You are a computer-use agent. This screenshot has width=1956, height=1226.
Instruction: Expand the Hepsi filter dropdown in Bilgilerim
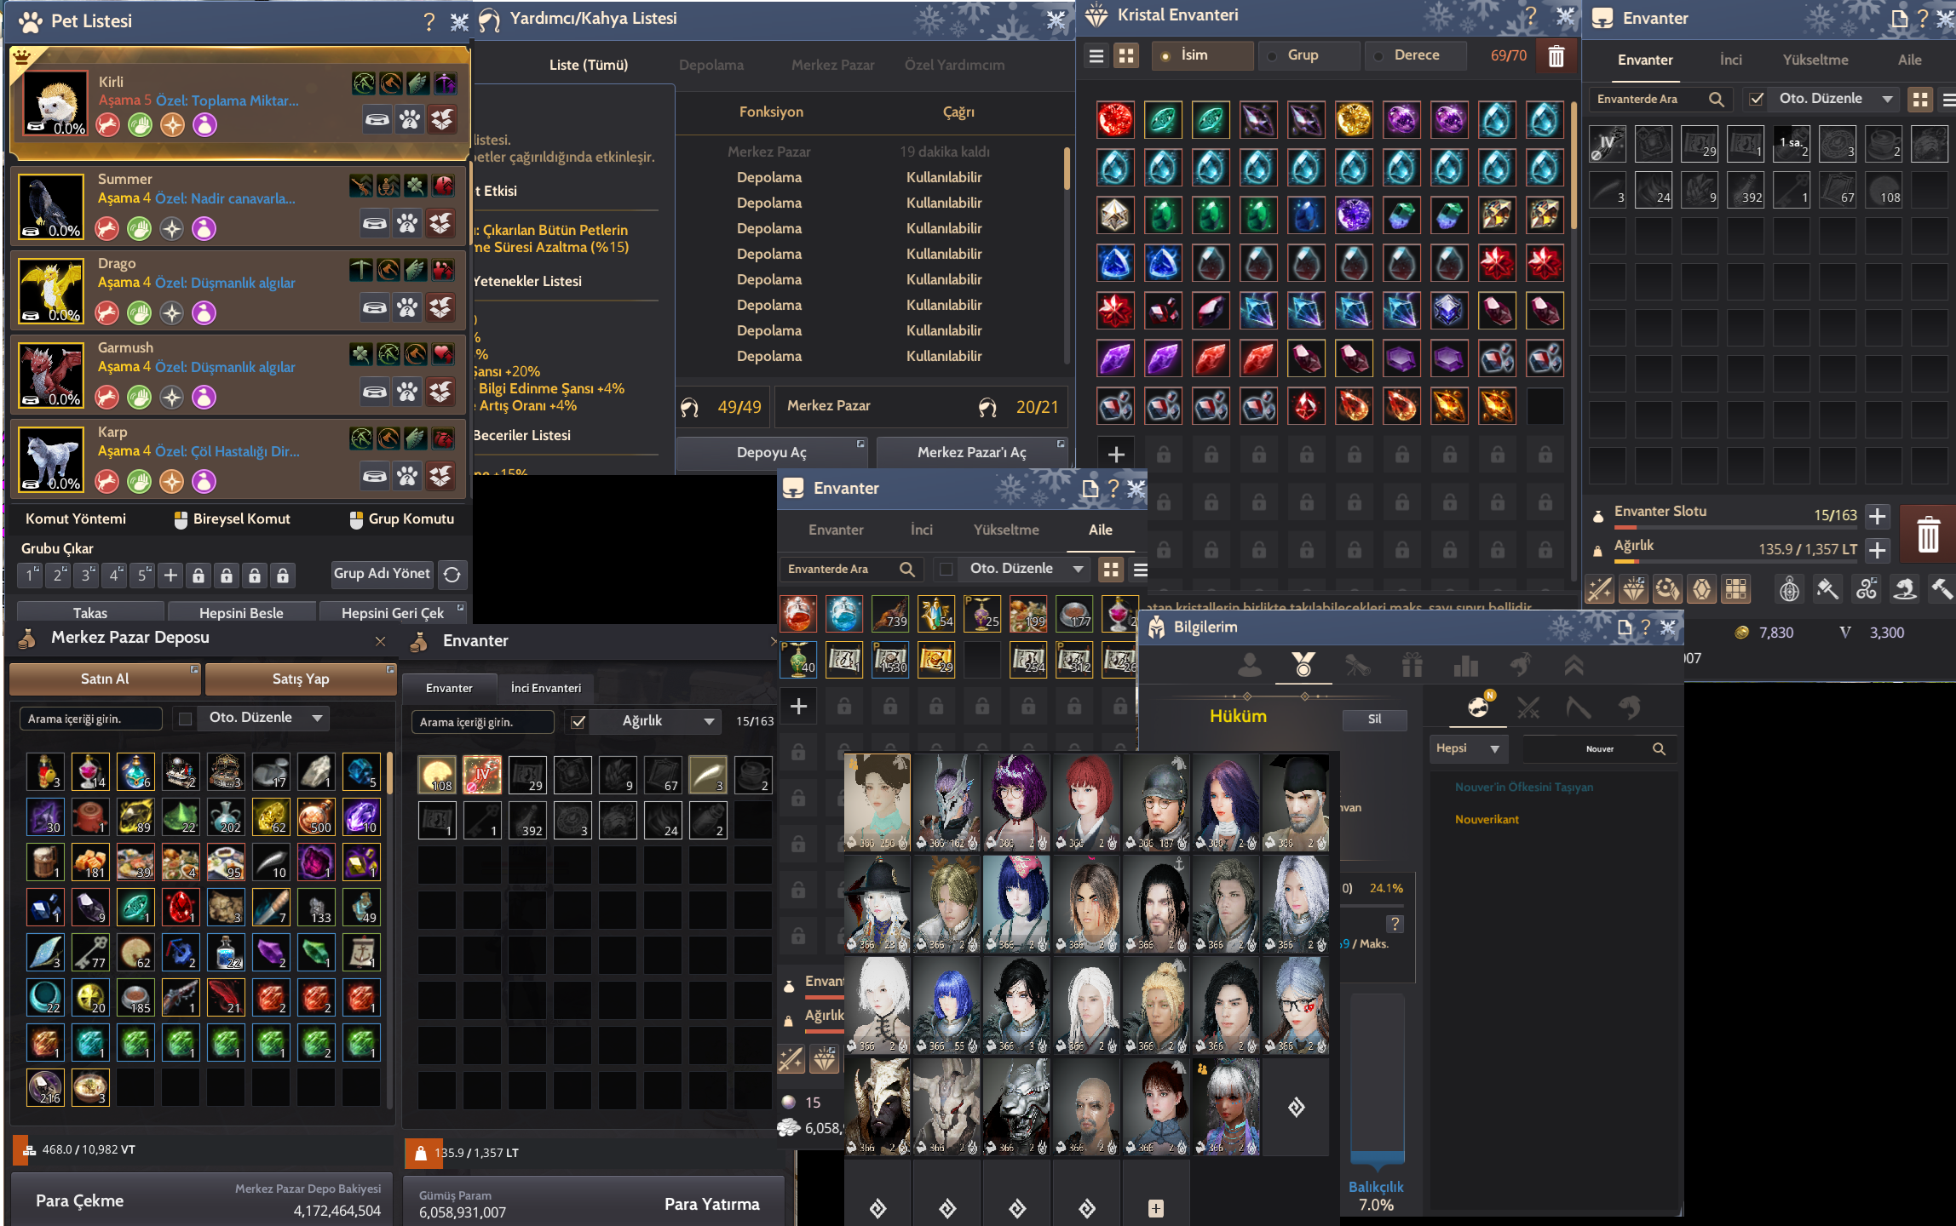(1468, 748)
